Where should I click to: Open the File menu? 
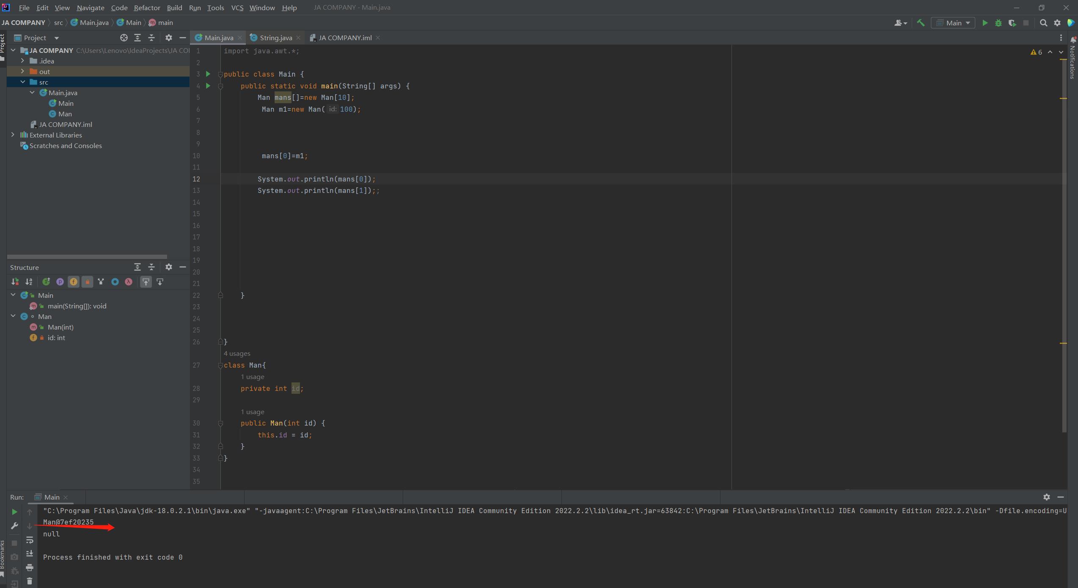coord(24,8)
